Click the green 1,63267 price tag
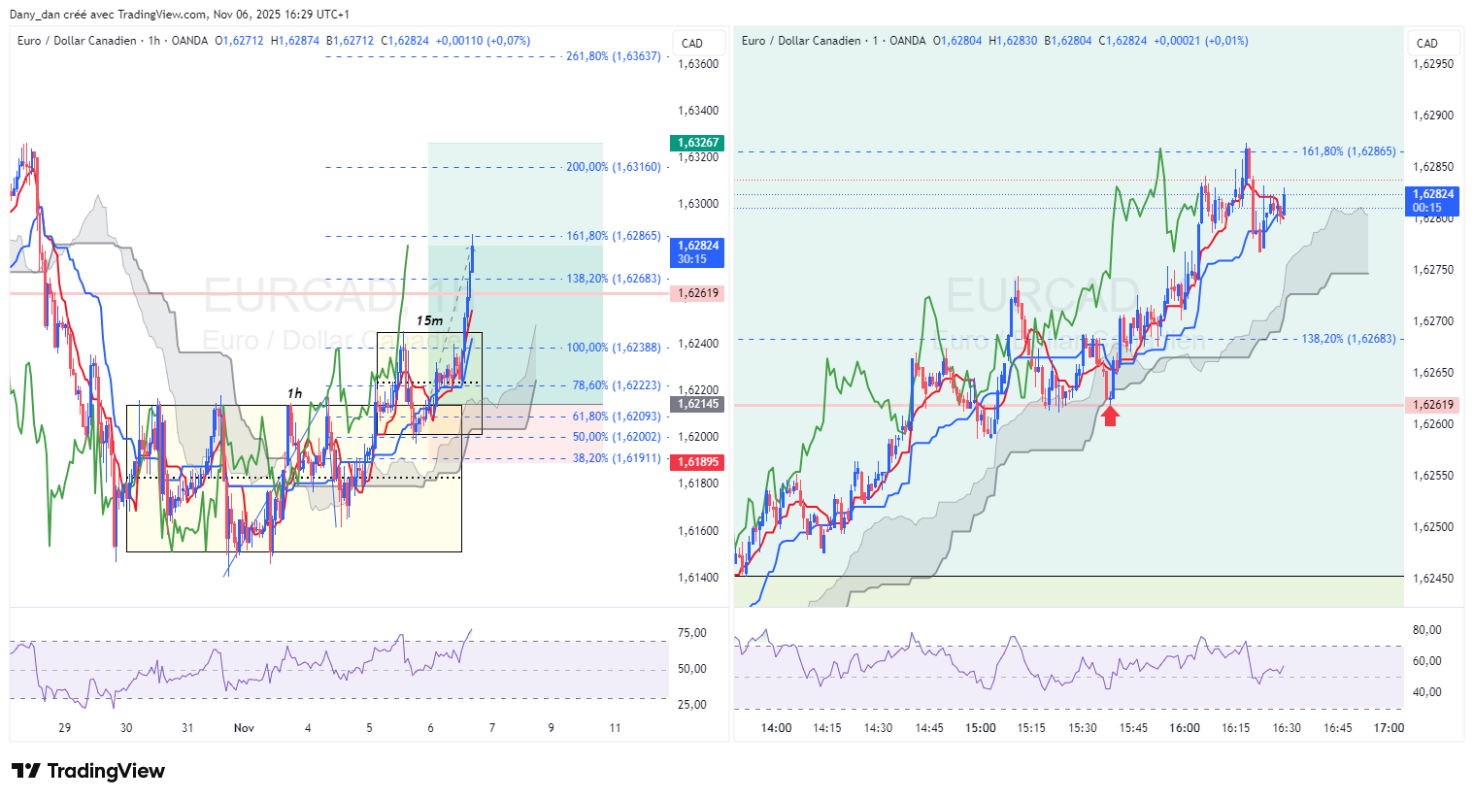Viewport: 1474px width, 800px height. [x=698, y=143]
